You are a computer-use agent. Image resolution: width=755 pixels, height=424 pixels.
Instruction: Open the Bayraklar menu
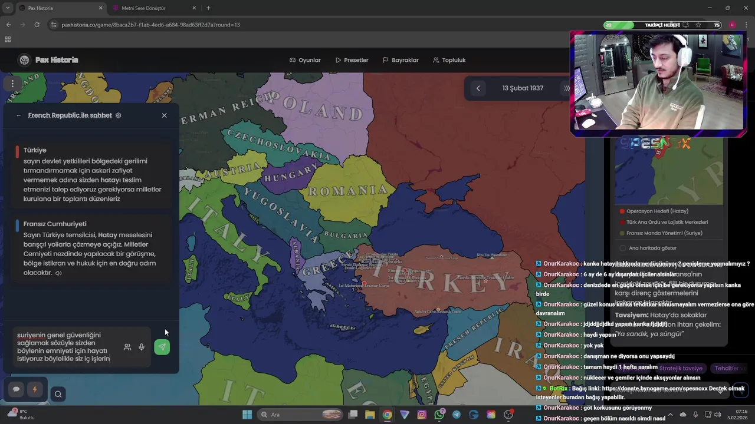[x=401, y=60]
